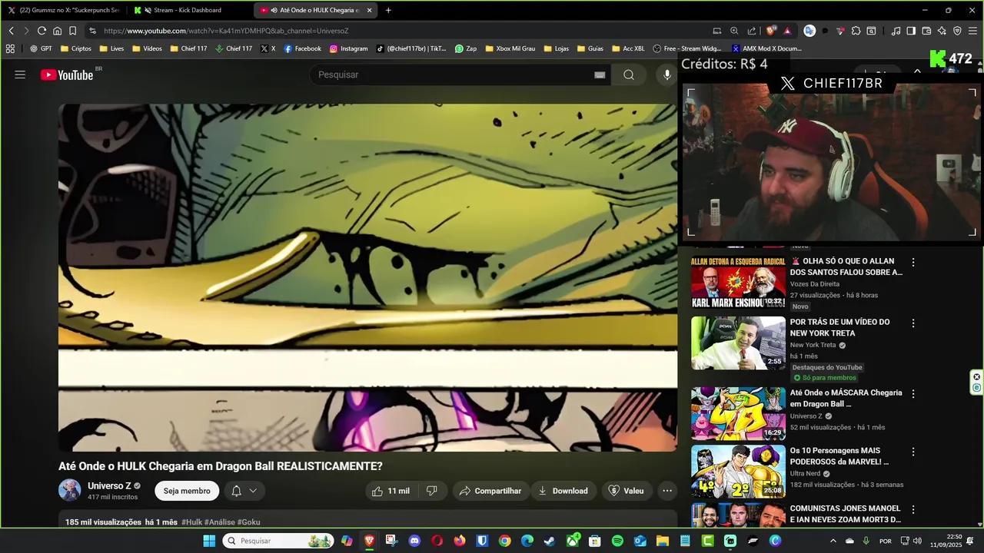Viewport: 984px width, 553px height.
Task: Open the Brave Wallet icon
Action: pos(926,31)
